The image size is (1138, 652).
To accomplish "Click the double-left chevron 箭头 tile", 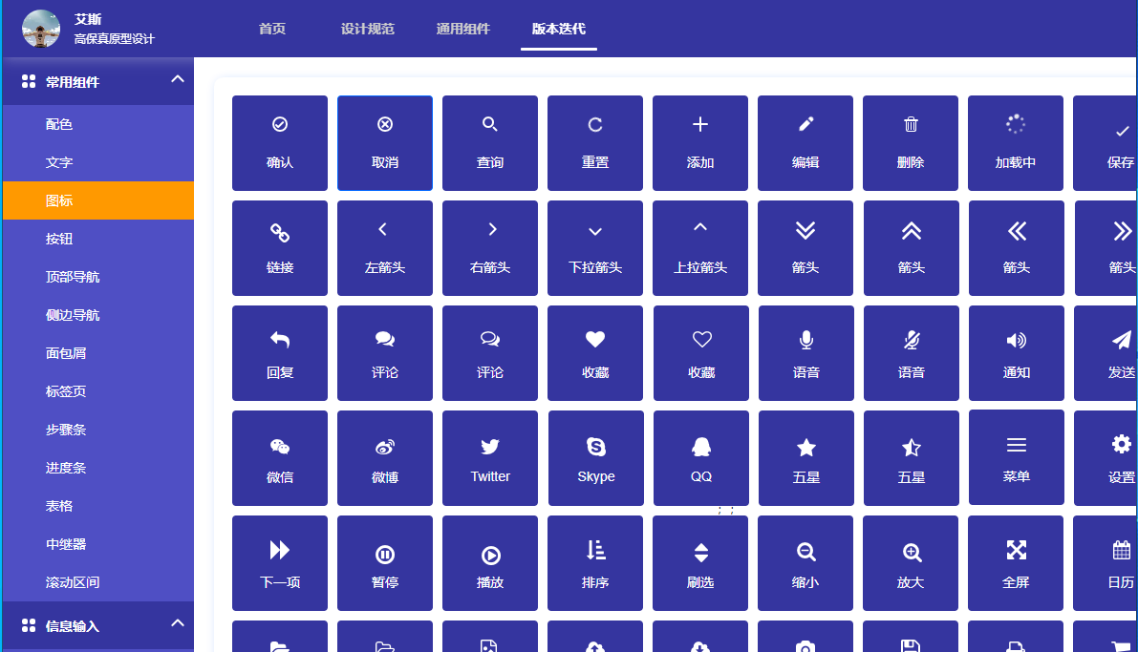I will point(1016,248).
